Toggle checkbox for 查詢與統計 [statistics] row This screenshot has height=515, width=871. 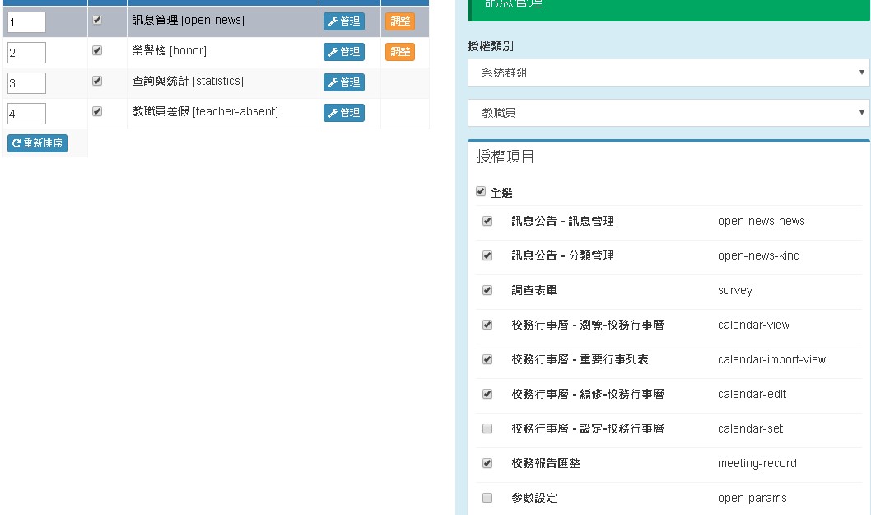point(97,82)
